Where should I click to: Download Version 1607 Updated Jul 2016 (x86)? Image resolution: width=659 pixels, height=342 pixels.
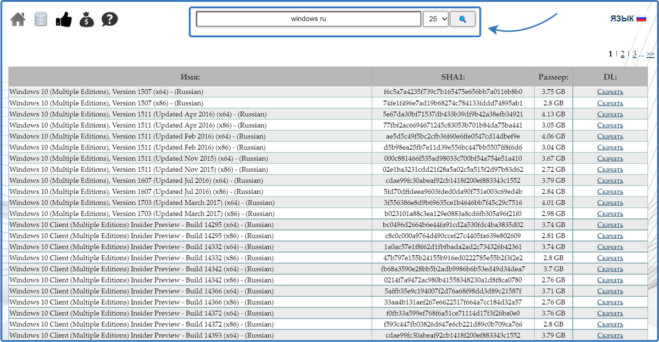[610, 192]
